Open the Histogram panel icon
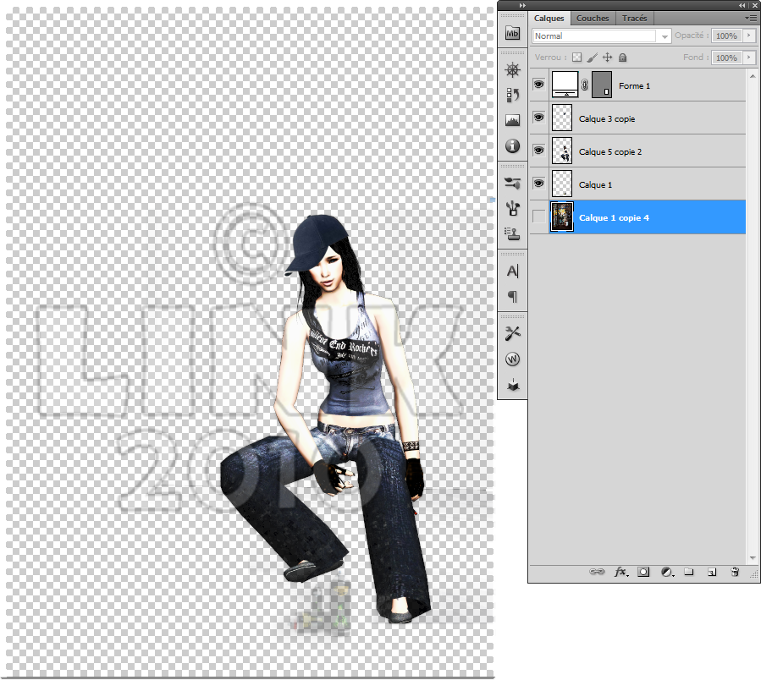 pyautogui.click(x=511, y=120)
